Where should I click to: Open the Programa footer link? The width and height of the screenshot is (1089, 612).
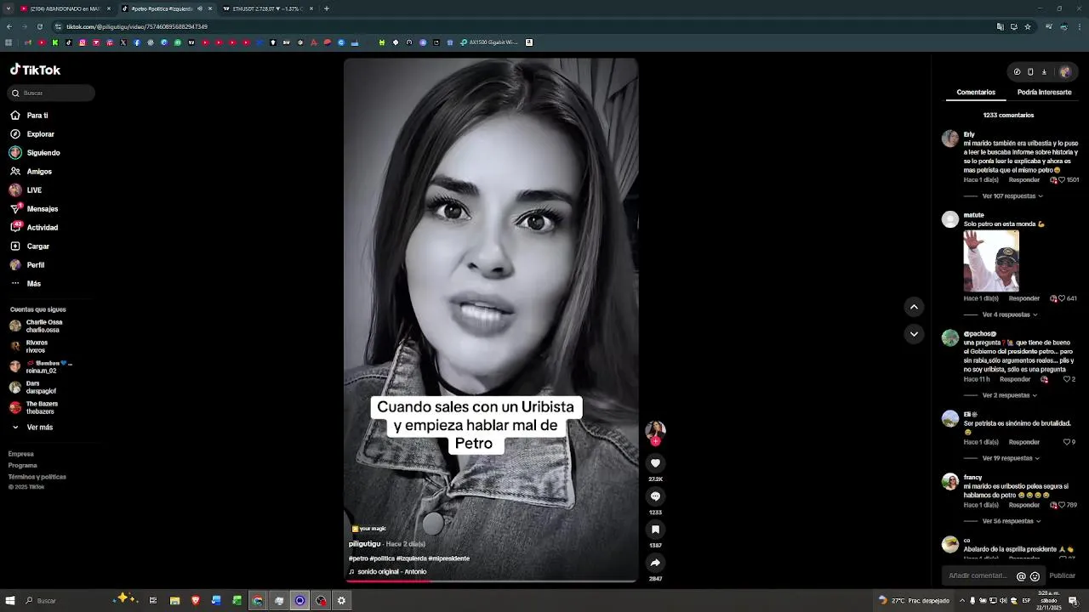click(23, 466)
